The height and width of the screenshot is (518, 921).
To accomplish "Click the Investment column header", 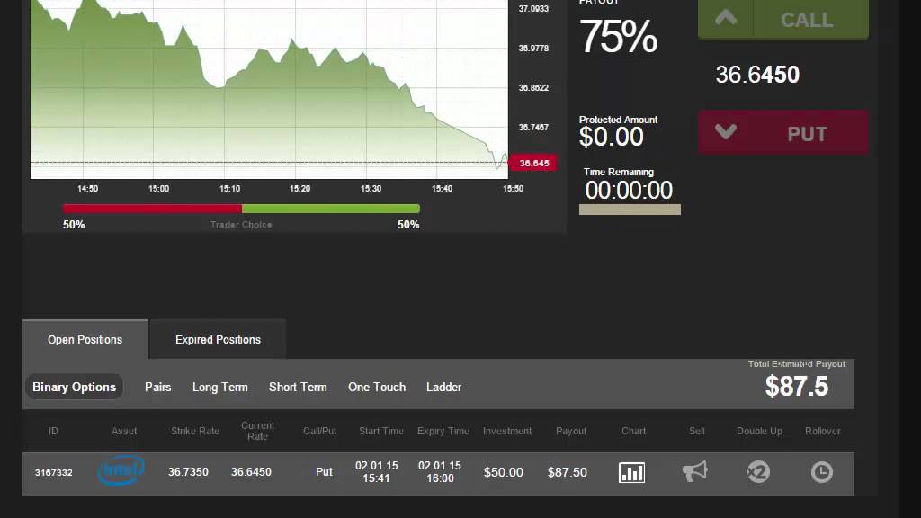I will (507, 431).
